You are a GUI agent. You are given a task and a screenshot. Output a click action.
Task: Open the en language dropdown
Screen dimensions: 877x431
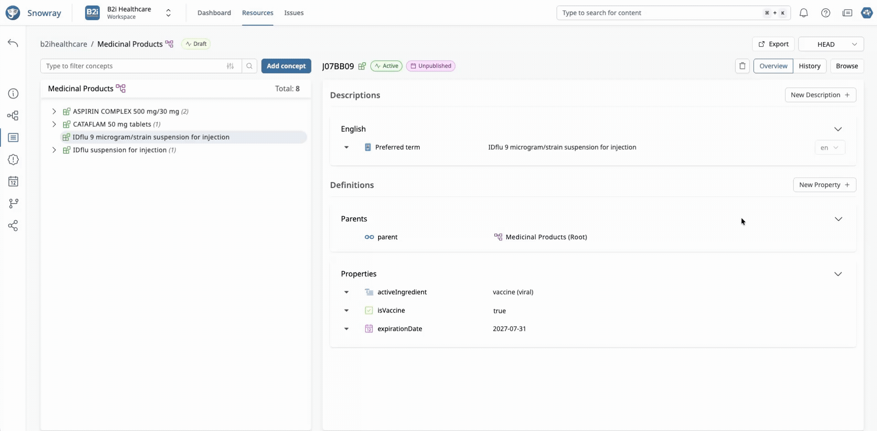coord(829,147)
